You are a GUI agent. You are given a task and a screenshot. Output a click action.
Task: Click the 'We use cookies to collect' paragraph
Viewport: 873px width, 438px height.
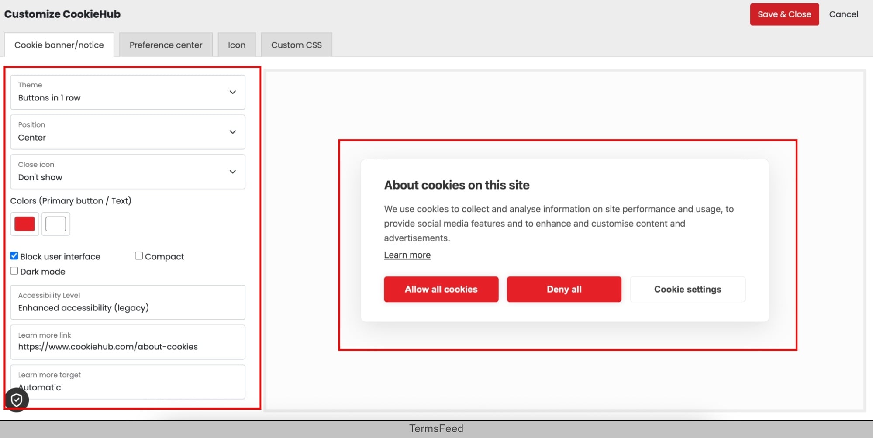[559, 224]
